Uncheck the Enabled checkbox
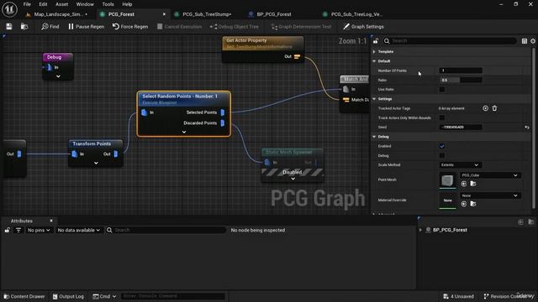 click(442, 146)
